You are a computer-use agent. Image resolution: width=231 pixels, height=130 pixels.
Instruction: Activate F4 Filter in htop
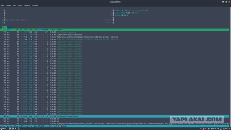point(25,126)
